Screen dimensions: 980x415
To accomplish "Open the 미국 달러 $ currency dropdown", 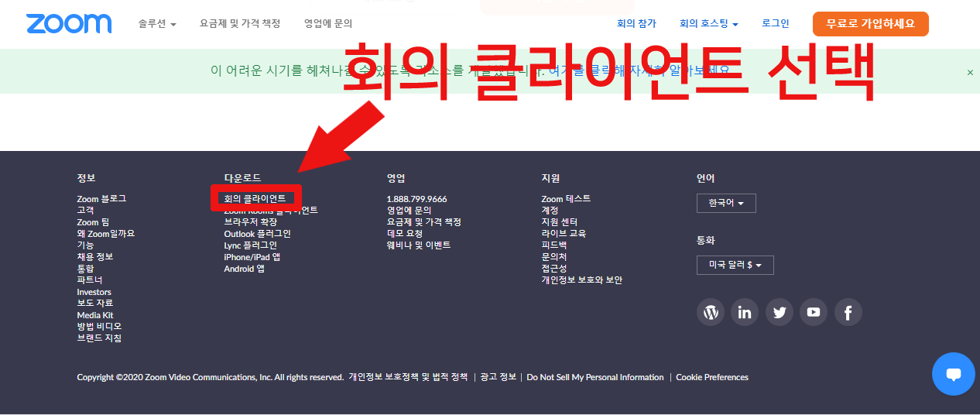I will point(735,265).
